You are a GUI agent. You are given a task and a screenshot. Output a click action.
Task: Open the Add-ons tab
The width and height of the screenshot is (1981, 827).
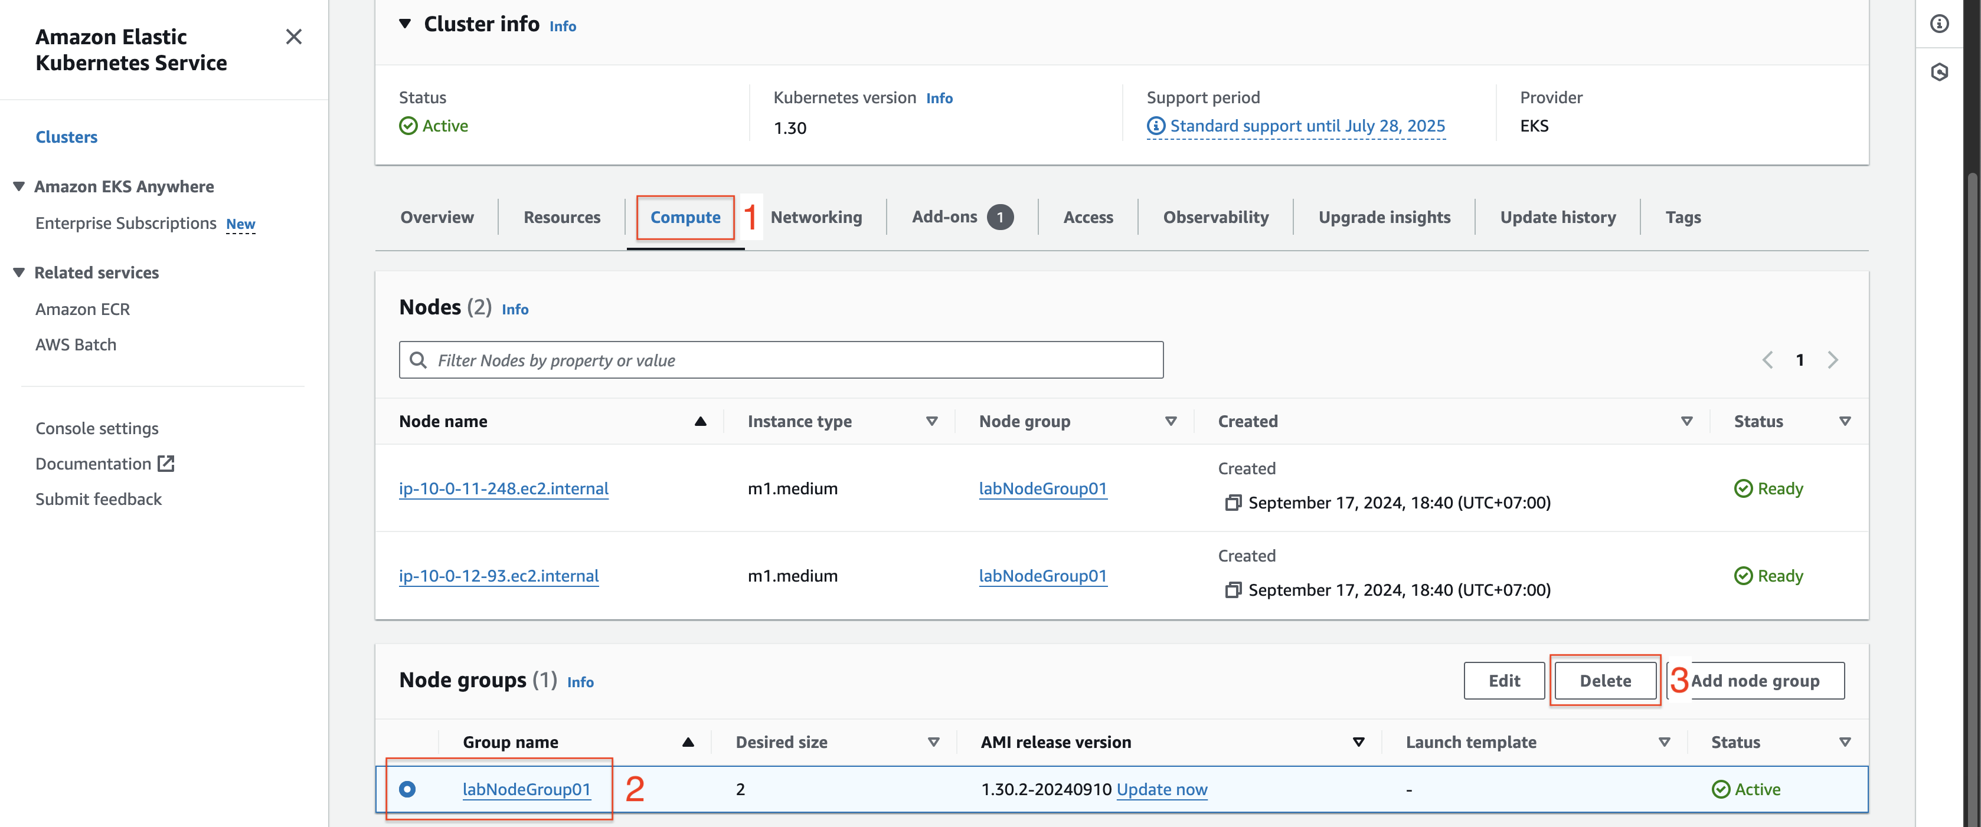(x=962, y=218)
